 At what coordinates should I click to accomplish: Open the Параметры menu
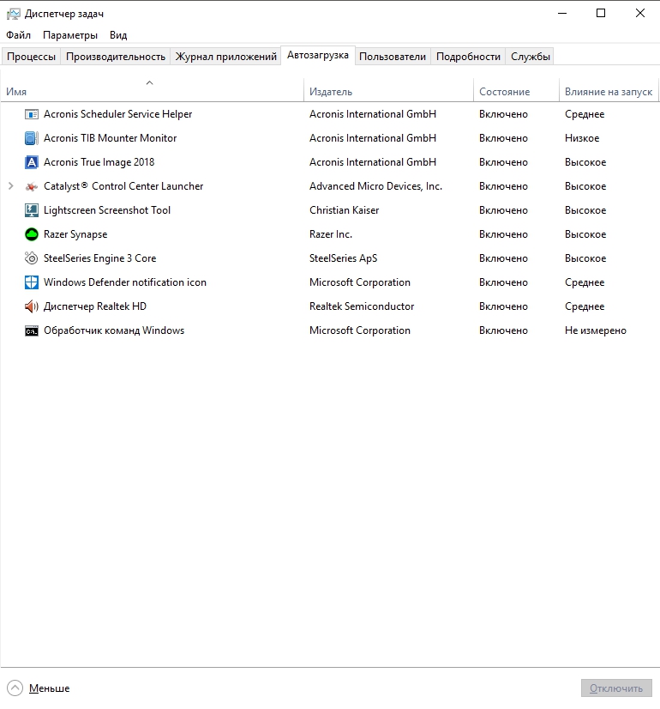[70, 35]
